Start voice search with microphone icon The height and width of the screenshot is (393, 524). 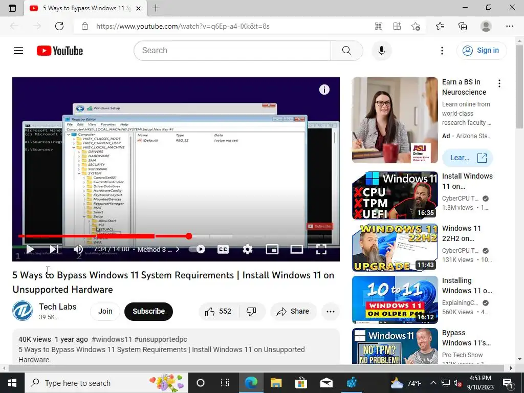(381, 51)
